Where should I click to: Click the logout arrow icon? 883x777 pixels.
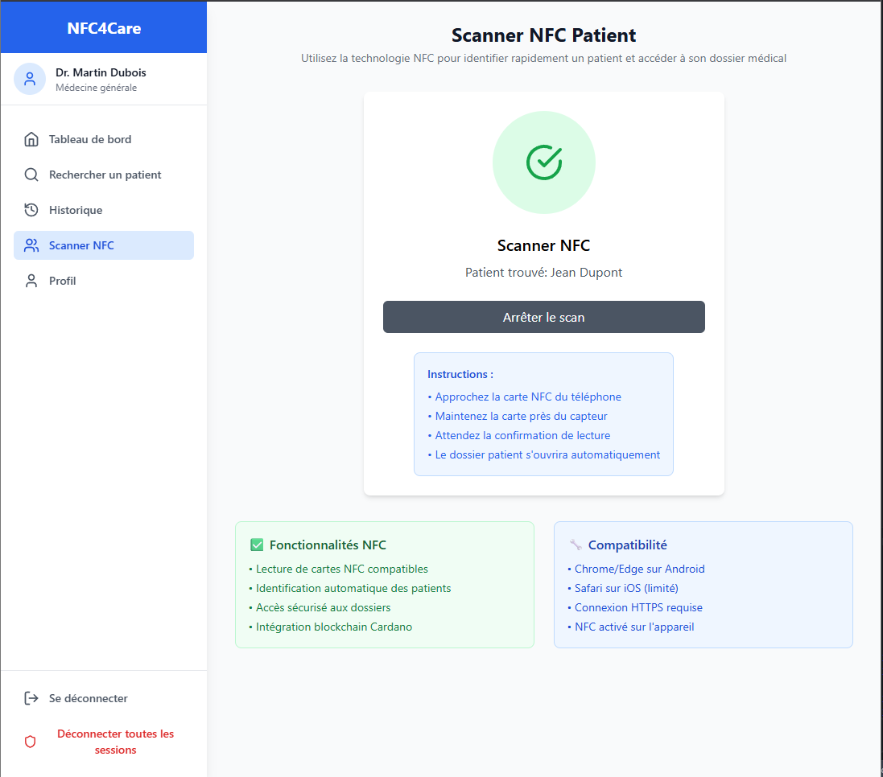(x=31, y=698)
